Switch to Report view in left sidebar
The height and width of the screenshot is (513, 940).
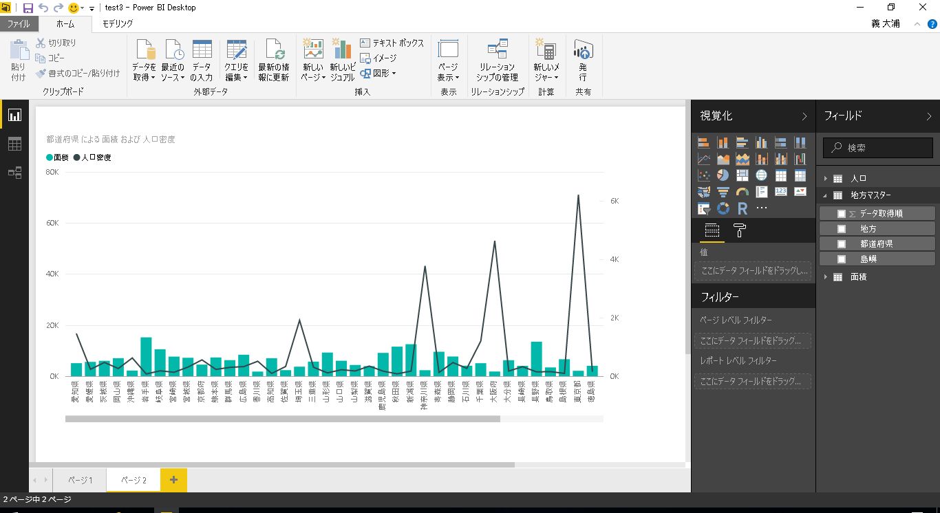(14, 115)
